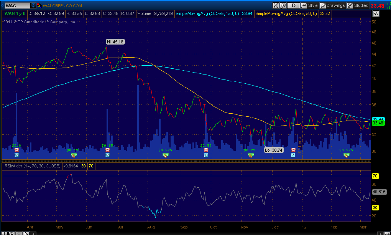Open the flask quick study tool icon
391x235 pixels.
click(x=276, y=5)
